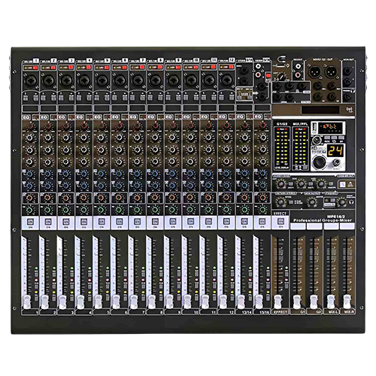Click the MP3 player display screen
This screenshot has height=376, width=376.
[331, 127]
